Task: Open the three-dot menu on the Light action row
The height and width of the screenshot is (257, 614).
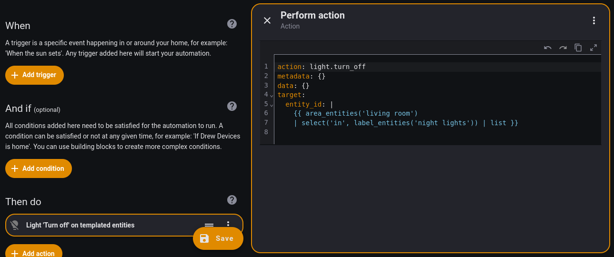Action: 228,225
